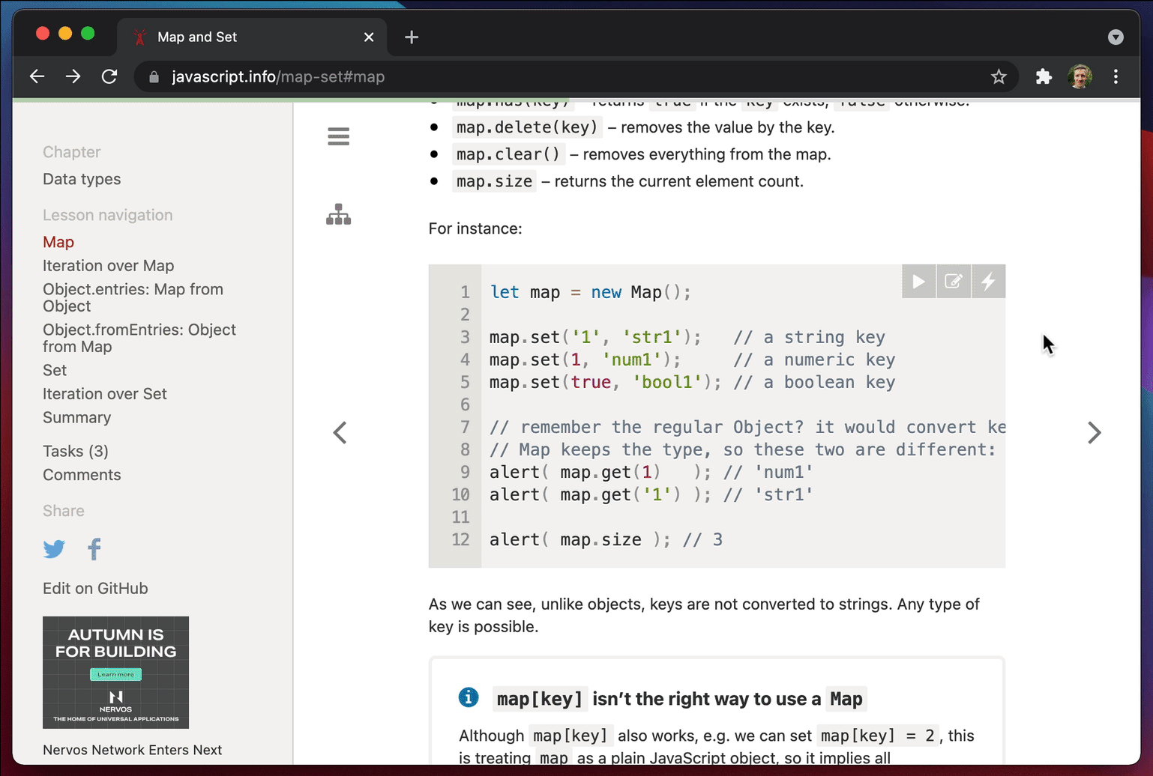1153x776 pixels.
Task: Open Chrome's three-dot menu
Action: 1116,76
